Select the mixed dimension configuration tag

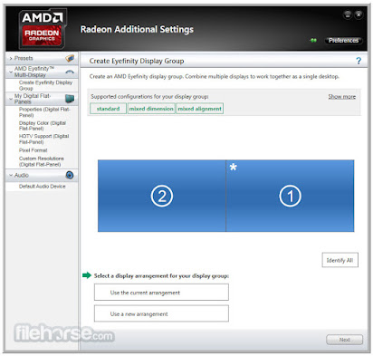151,109
